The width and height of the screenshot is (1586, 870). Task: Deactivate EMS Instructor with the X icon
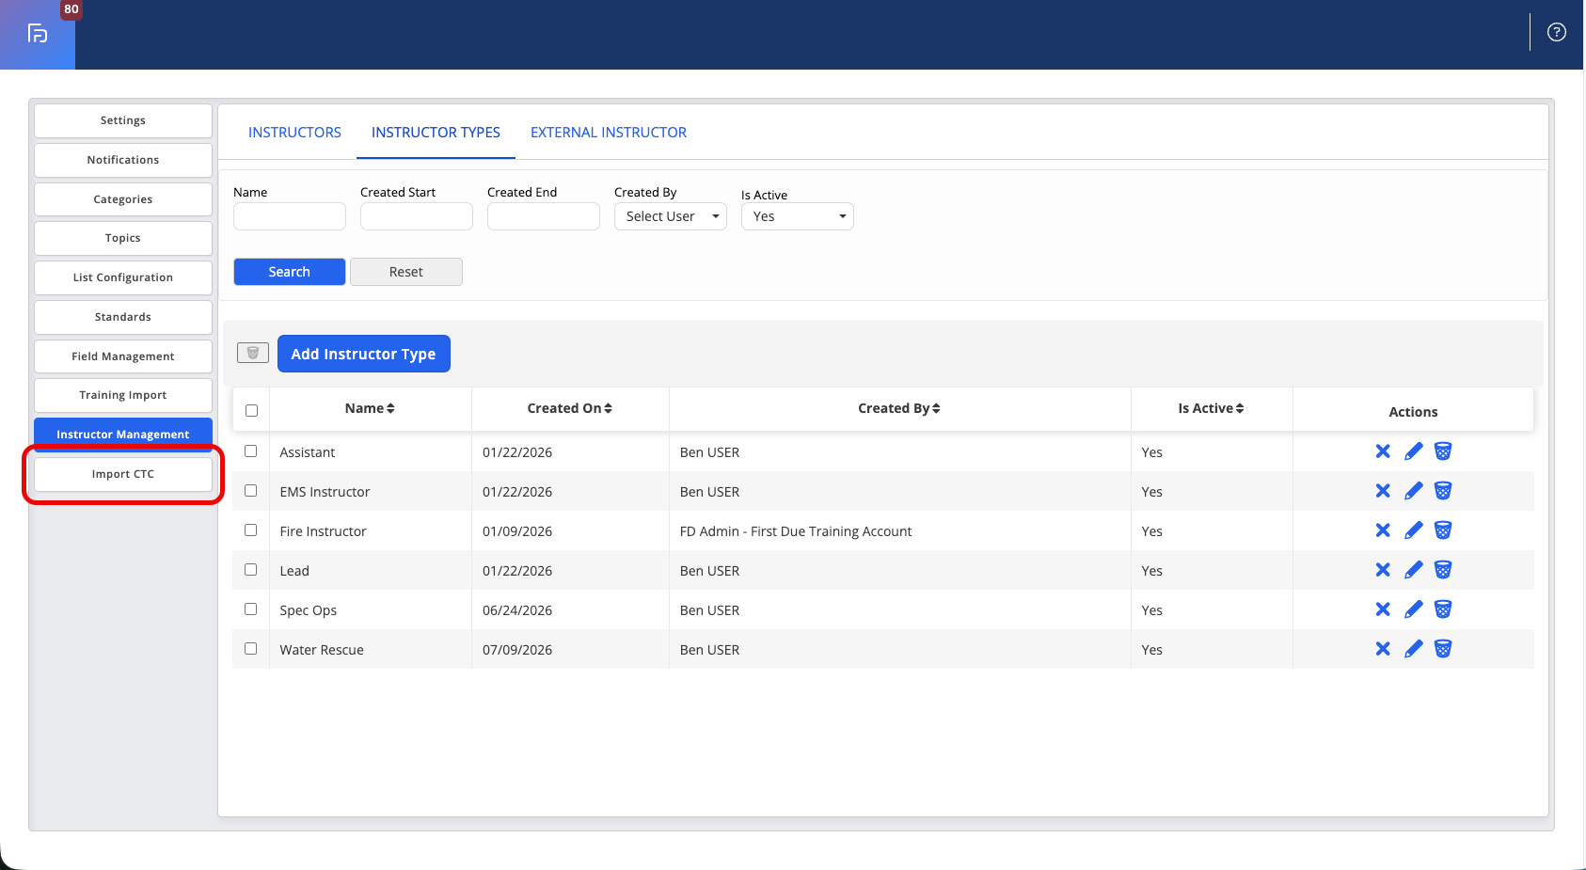pos(1383,491)
